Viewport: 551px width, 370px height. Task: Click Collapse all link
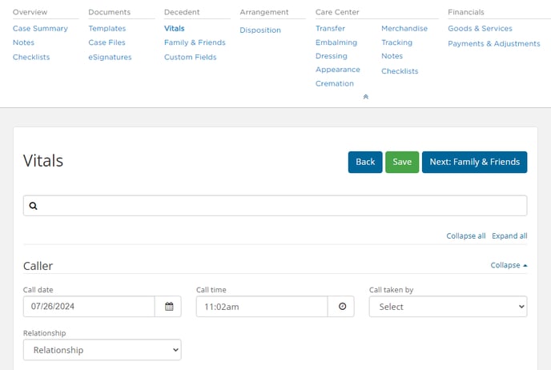[x=466, y=235]
